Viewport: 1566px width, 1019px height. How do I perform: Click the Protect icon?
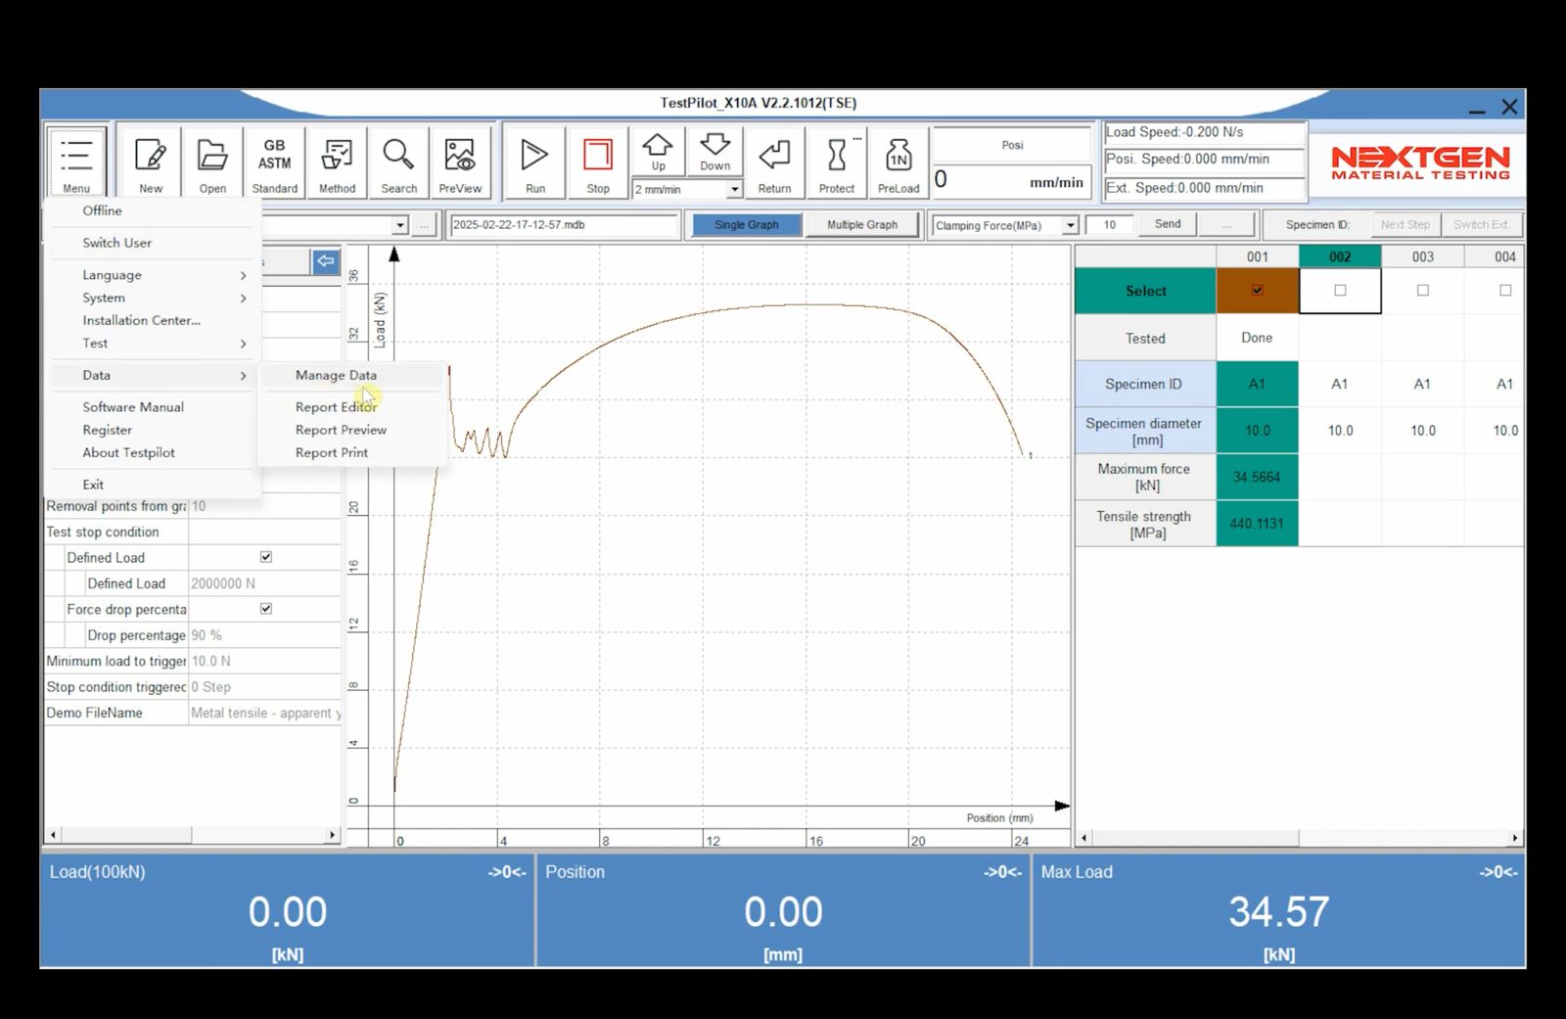(x=837, y=162)
